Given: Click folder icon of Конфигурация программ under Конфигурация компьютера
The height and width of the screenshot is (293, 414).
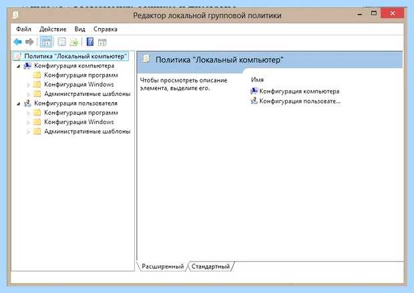Looking at the screenshot, I should [37, 75].
